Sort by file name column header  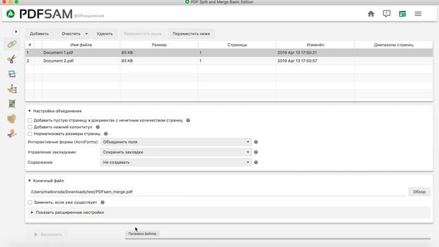[x=81, y=45]
